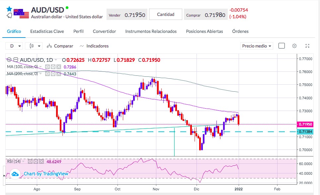Viewport: 320px width, 195px height.
Task: Expand the AUD/USD, 1D symbol arrow
Action: click(56, 60)
